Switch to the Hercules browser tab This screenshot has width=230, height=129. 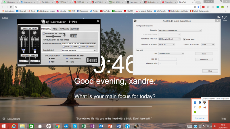pos(133,2)
